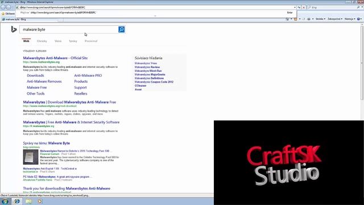364x205 pixels.
Task: Open 'Free Anti-Malware & Internet Security Software' result
Action: pyautogui.click(x=71, y=122)
